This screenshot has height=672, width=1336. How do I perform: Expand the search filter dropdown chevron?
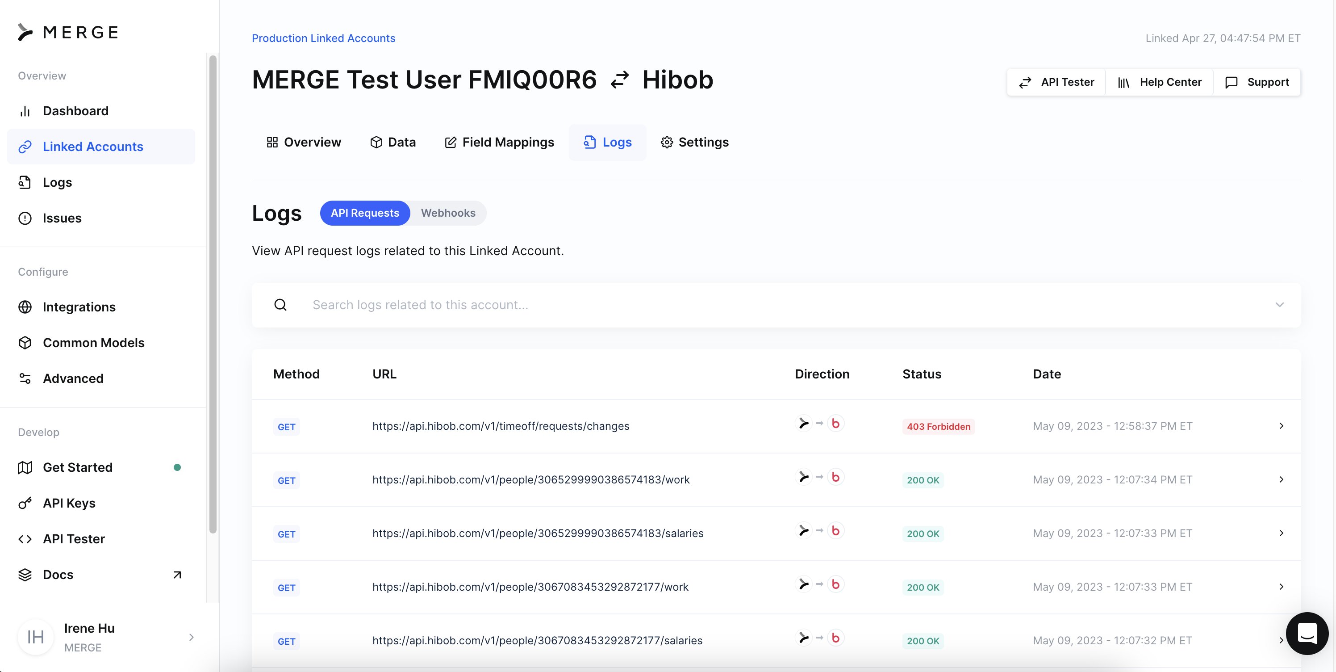click(x=1279, y=305)
